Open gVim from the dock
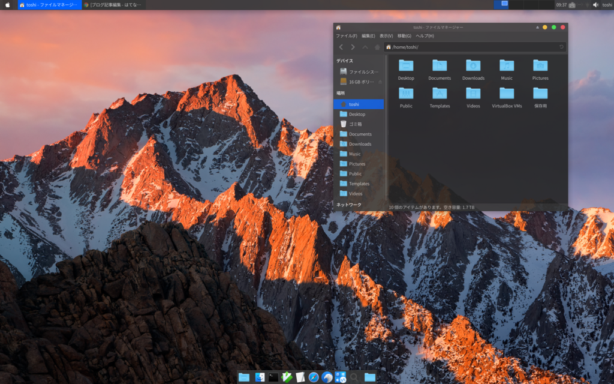The height and width of the screenshot is (384, 614). (x=288, y=377)
